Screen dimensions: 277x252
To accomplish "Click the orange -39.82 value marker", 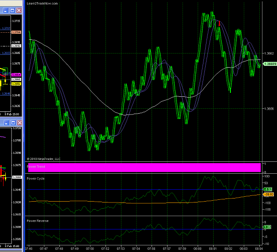I will [x=269, y=195].
